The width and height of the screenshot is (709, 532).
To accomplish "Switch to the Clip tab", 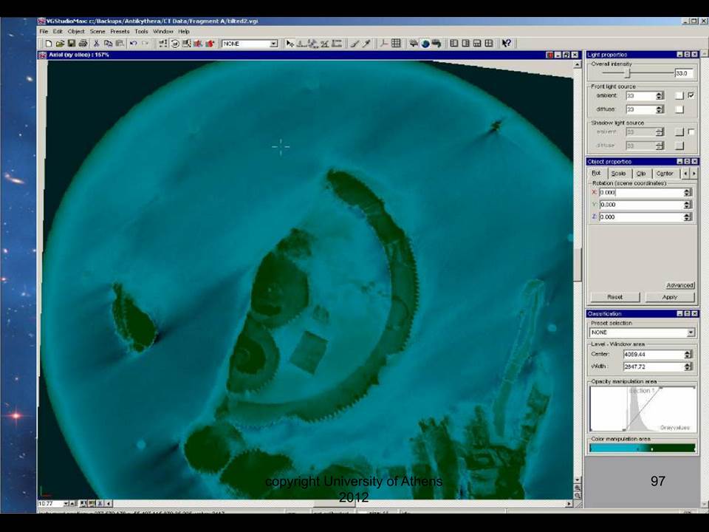I will [x=641, y=174].
